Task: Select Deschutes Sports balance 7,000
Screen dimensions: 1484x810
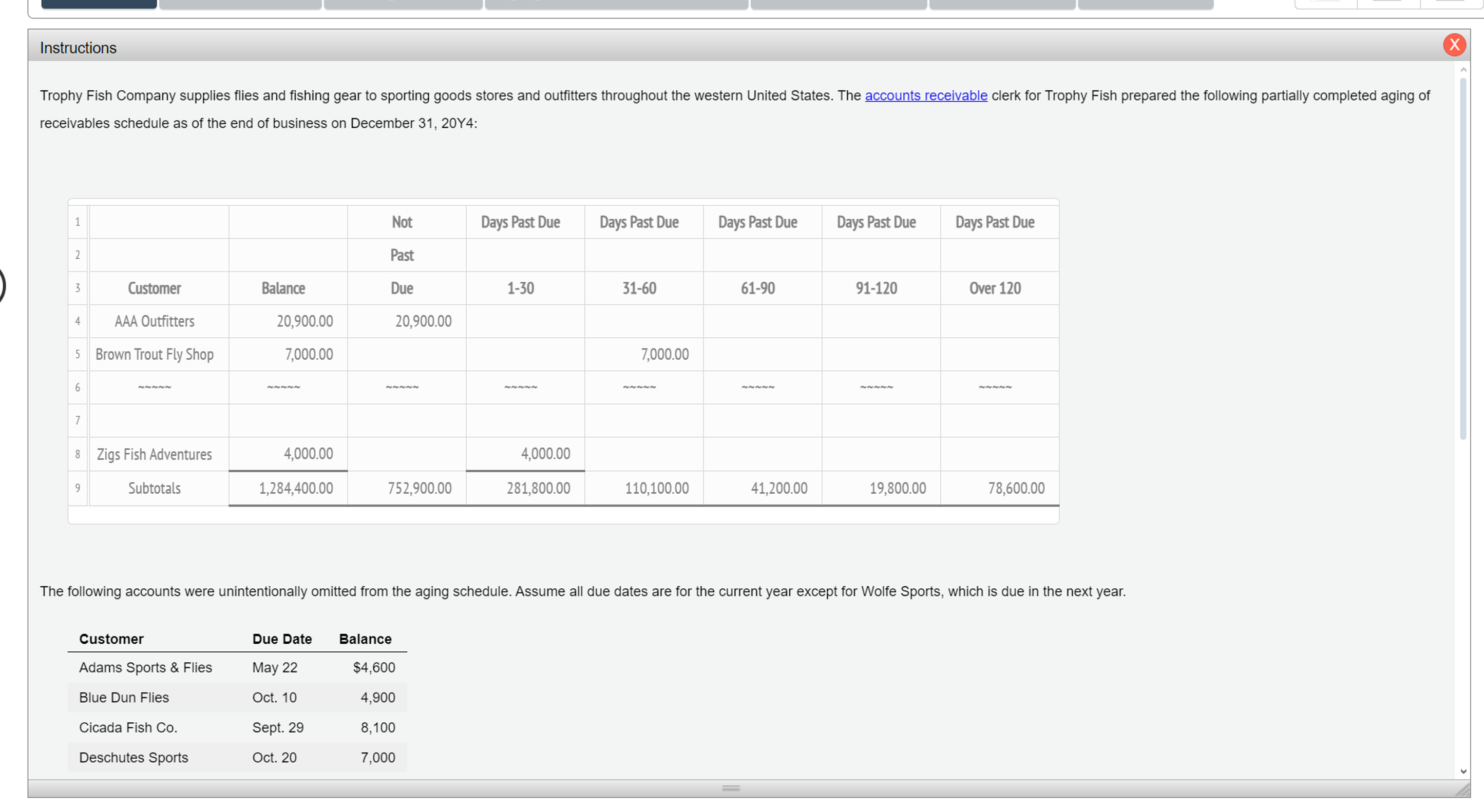Action: point(377,758)
